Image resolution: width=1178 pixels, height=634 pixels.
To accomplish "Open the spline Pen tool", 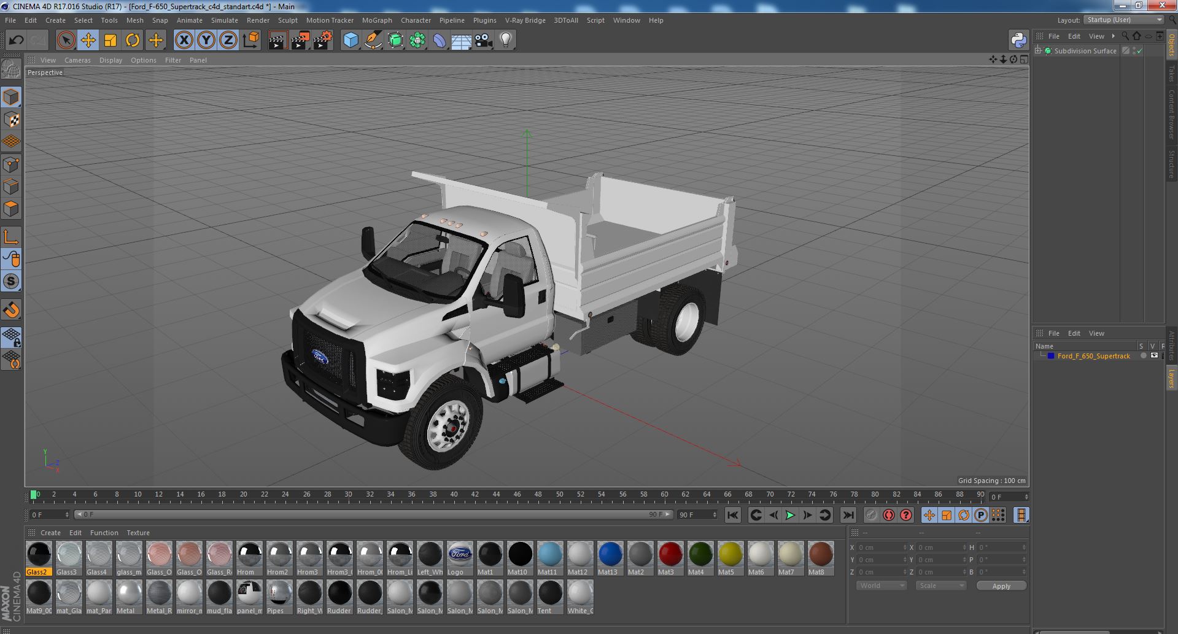I will (x=373, y=41).
